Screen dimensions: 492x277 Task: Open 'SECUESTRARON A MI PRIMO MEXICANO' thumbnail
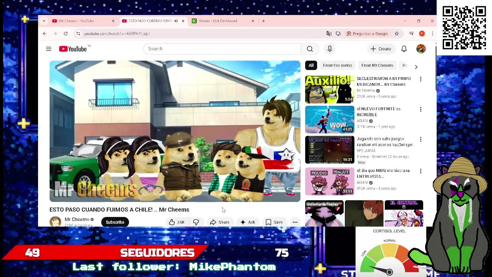point(330,89)
